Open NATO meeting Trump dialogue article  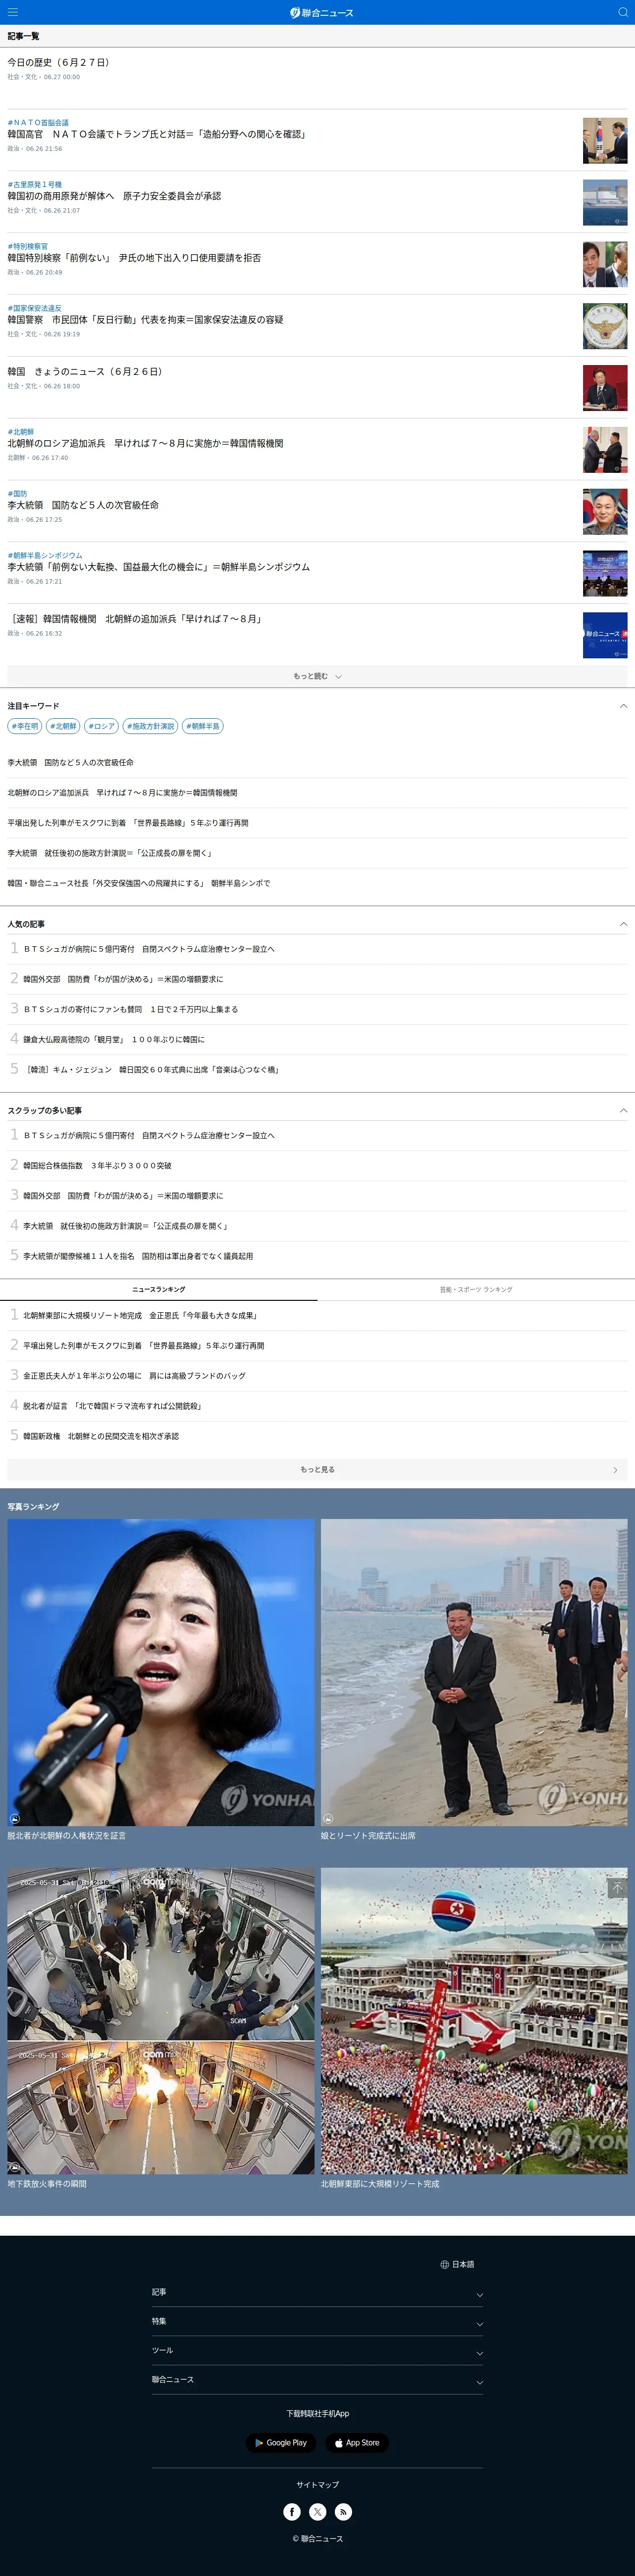(157, 134)
